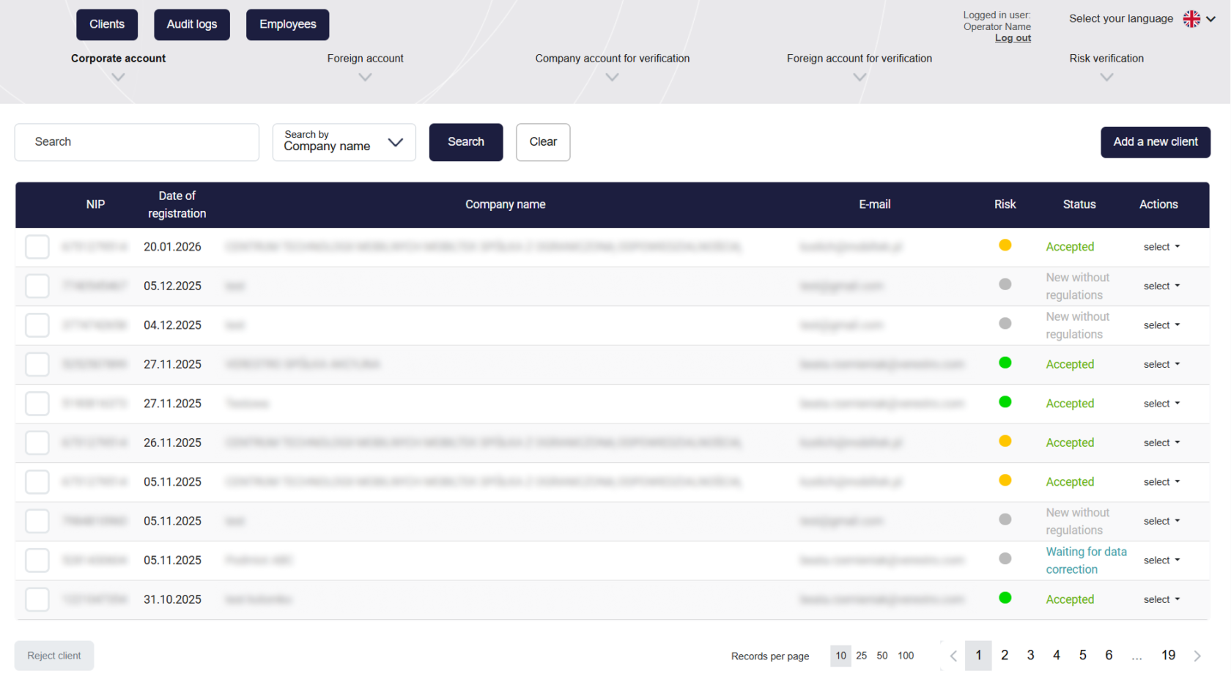Switch to Company account for verification tab
Screen dimensions: 1231x674
point(612,59)
